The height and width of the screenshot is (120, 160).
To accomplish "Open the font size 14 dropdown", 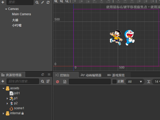I will tap(156, 82).
